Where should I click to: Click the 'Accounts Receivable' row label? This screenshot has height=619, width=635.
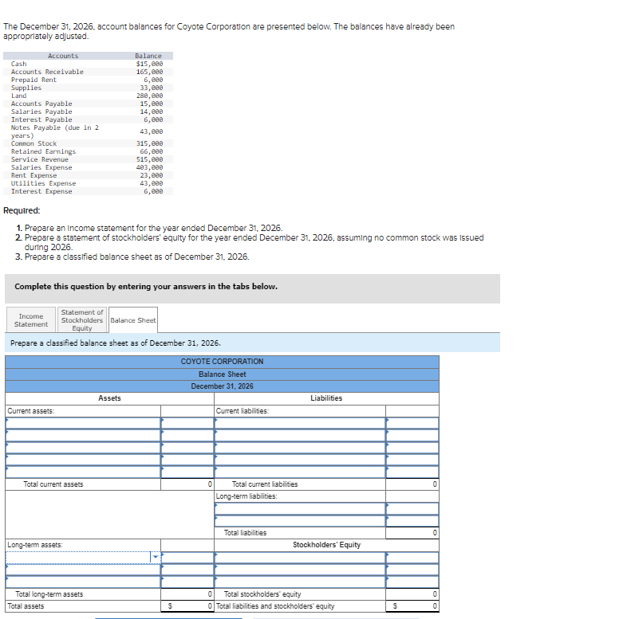click(47, 72)
